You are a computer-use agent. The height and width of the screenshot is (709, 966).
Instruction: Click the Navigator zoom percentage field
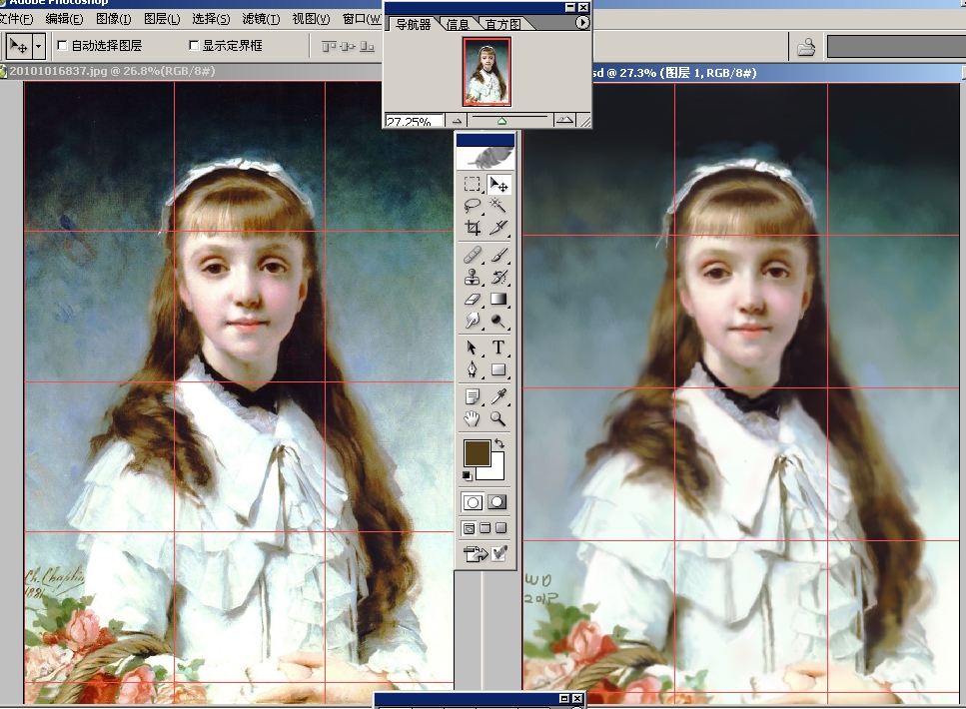coord(414,122)
